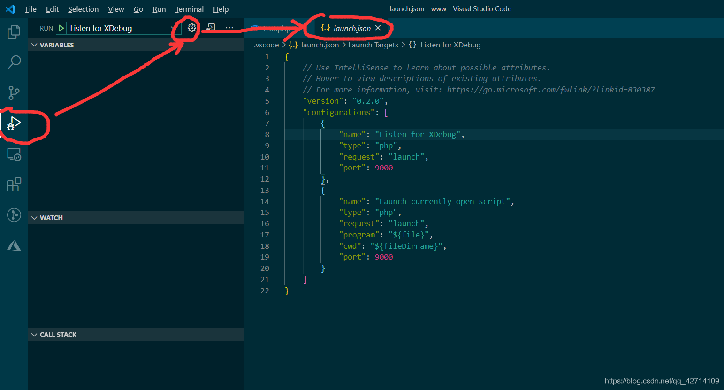This screenshot has height=390, width=724.
Task: Open the Help menu
Action: pos(221,9)
